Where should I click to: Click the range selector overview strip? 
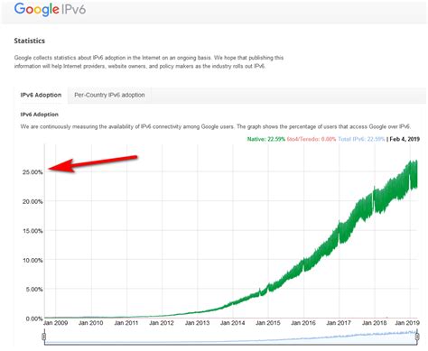click(230, 337)
